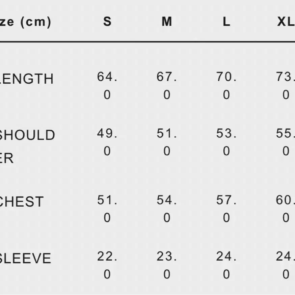
Task: Click the M size column header
Action: [x=167, y=22]
